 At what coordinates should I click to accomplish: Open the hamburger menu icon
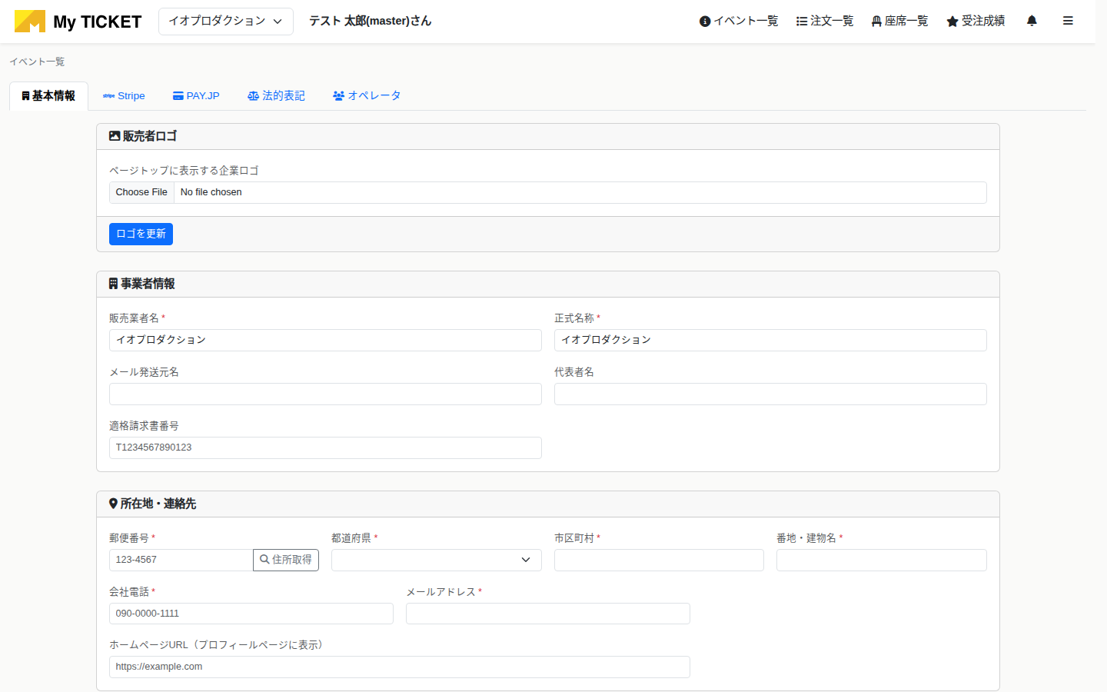point(1068,21)
